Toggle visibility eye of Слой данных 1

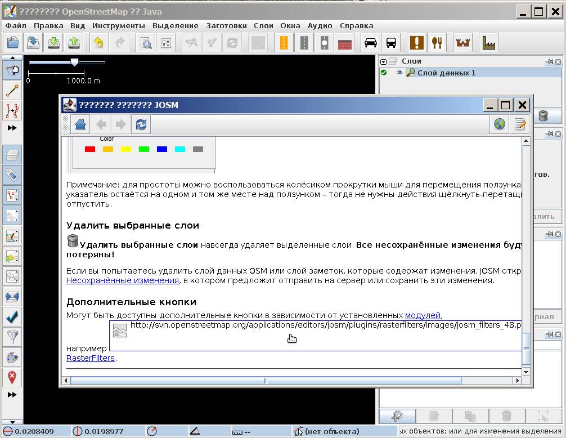pyautogui.click(x=399, y=73)
